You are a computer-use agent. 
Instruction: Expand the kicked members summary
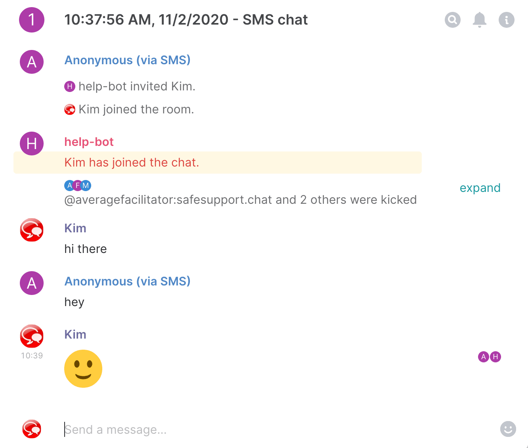(480, 188)
